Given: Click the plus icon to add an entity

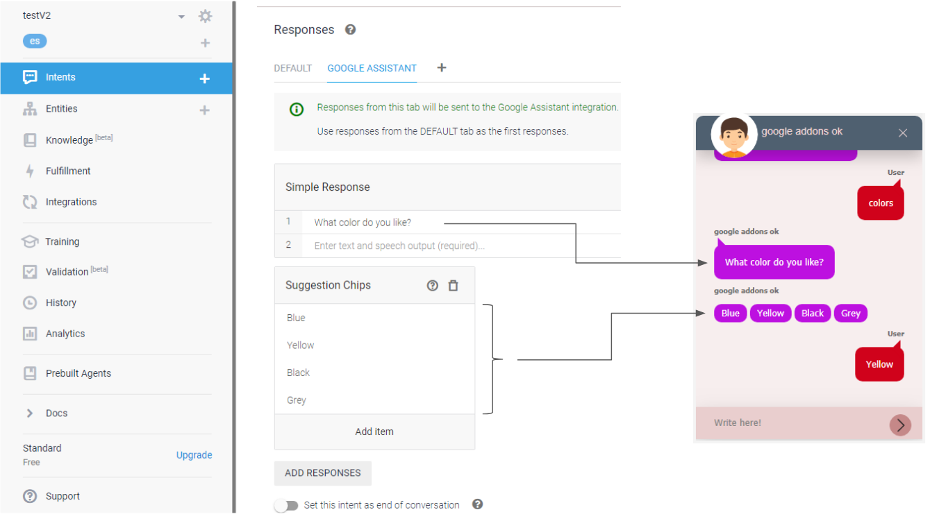Looking at the screenshot, I should (x=205, y=110).
